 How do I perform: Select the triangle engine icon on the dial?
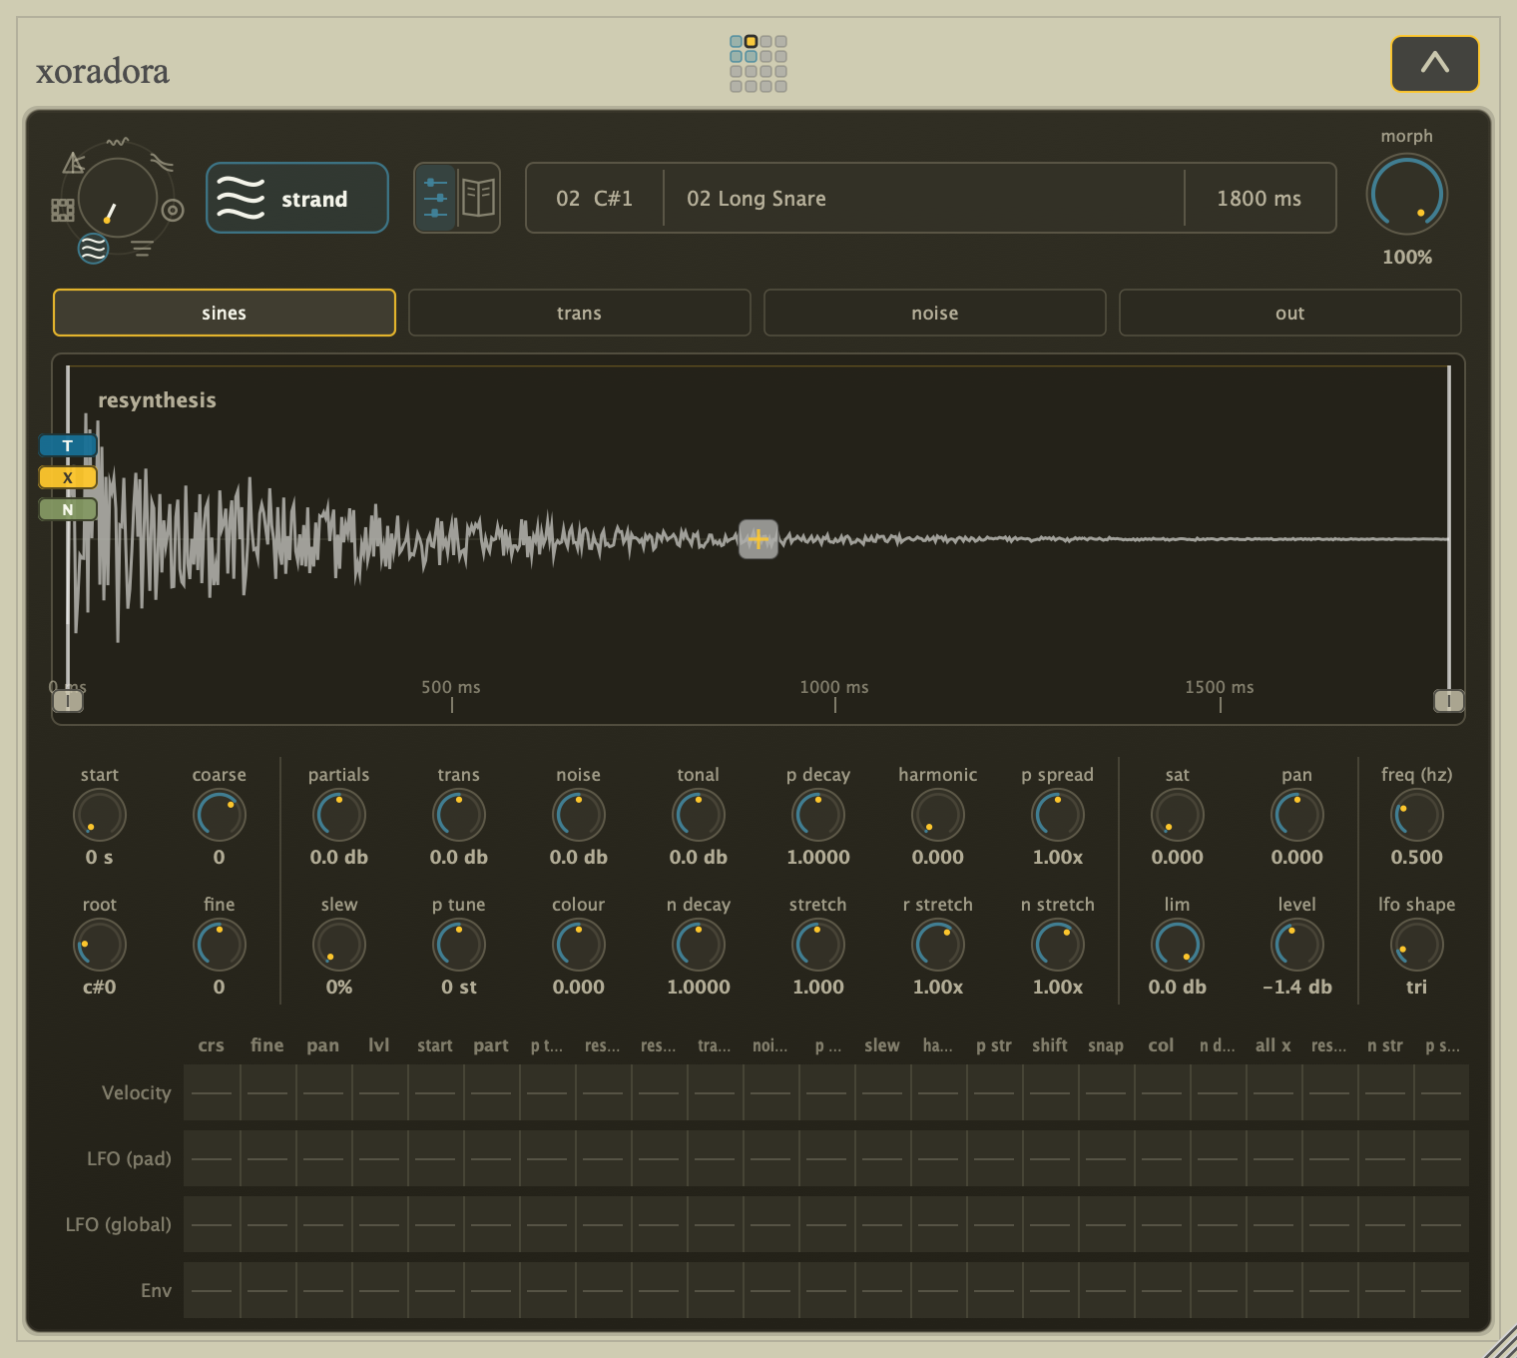pos(74,163)
